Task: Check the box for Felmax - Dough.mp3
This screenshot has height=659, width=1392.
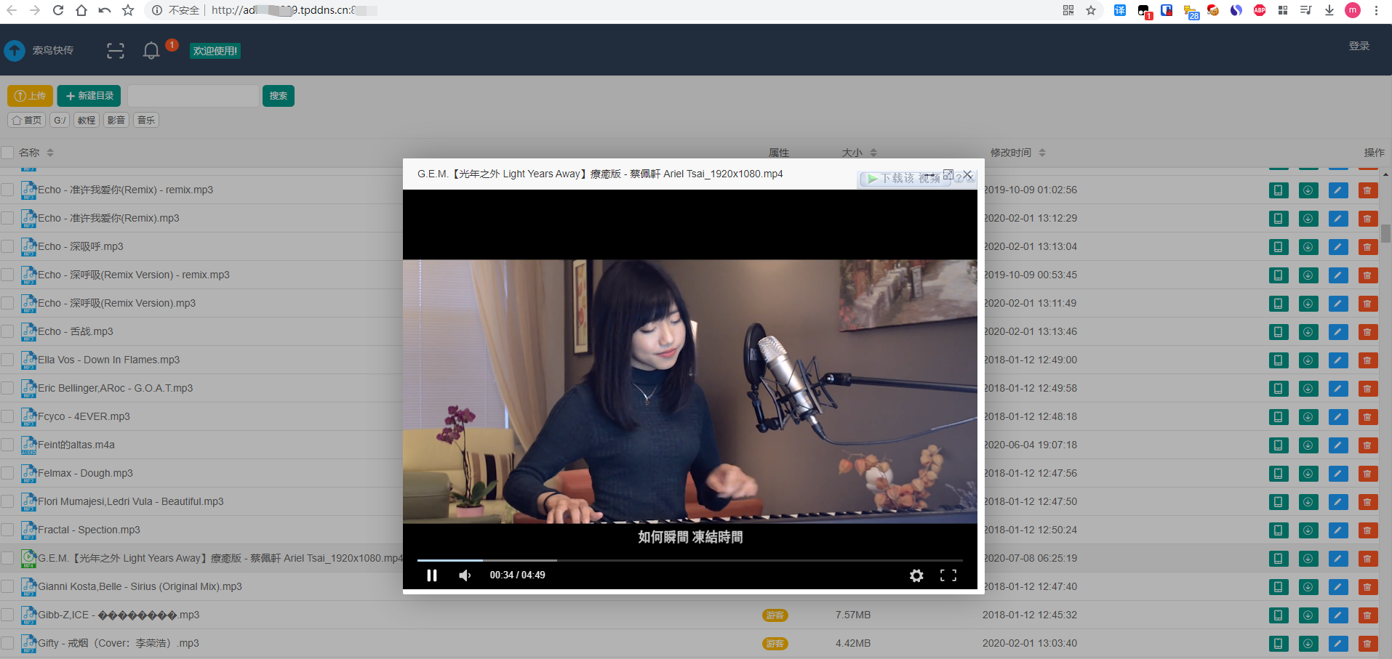Action: [7, 474]
